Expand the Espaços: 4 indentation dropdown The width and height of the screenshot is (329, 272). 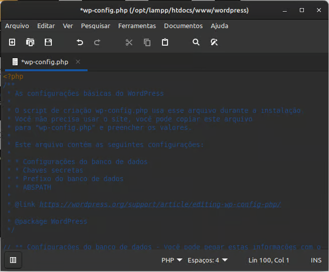coord(207,260)
